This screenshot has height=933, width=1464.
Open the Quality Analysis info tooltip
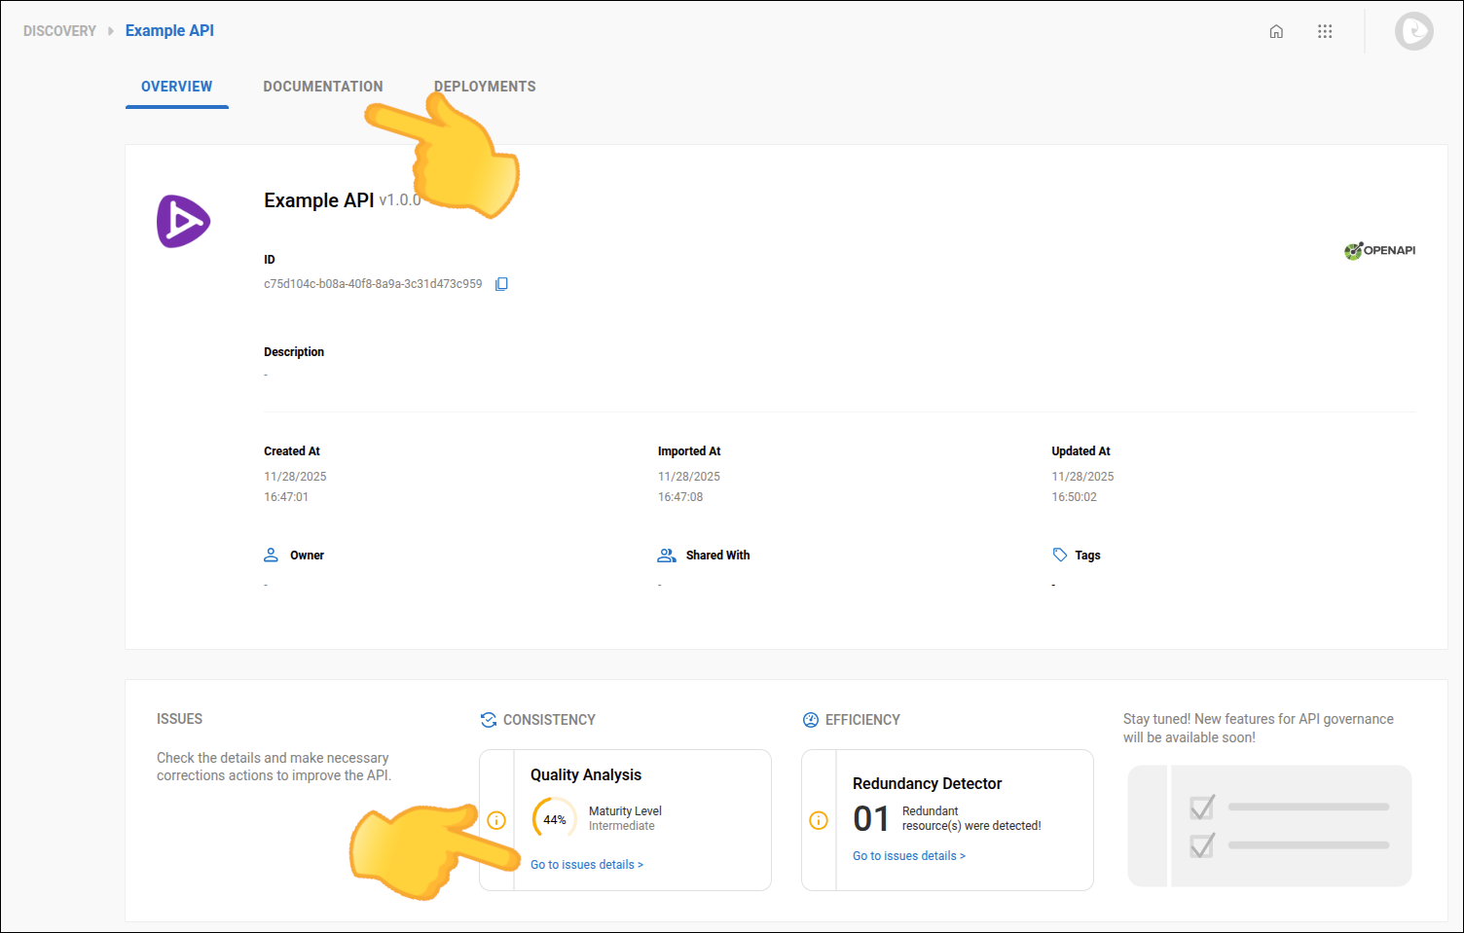(x=496, y=820)
